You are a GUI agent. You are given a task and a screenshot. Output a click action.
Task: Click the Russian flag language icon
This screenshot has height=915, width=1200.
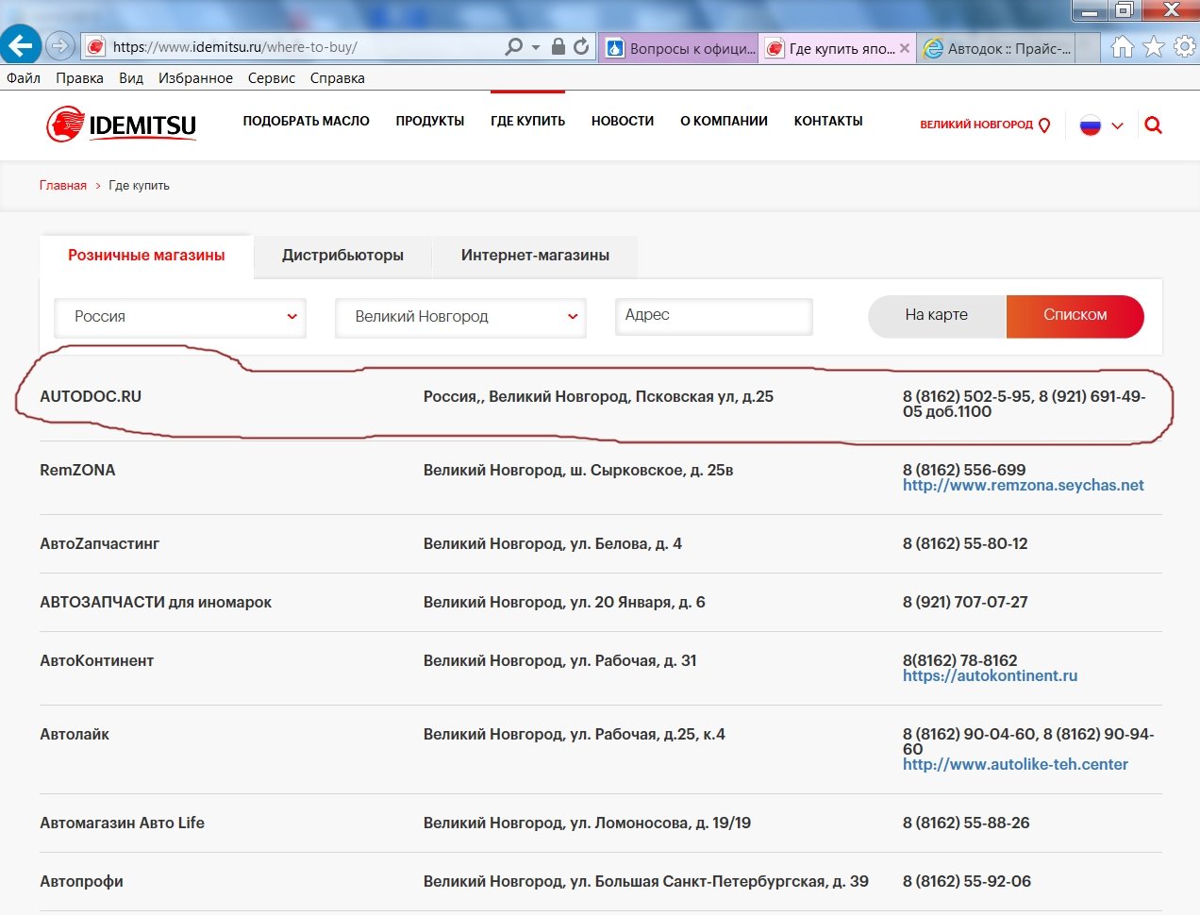[1091, 125]
